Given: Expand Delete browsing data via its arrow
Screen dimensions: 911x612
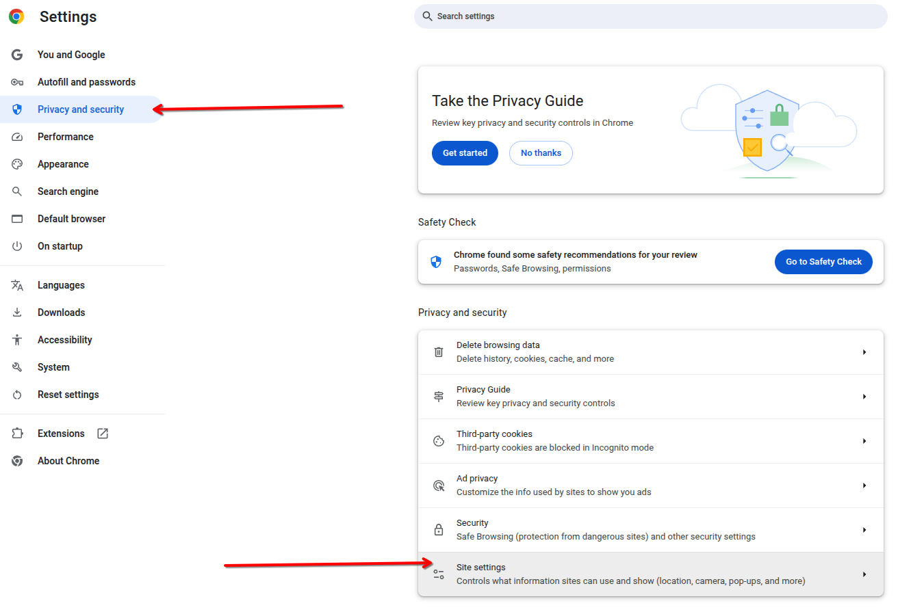Looking at the screenshot, I should point(864,352).
